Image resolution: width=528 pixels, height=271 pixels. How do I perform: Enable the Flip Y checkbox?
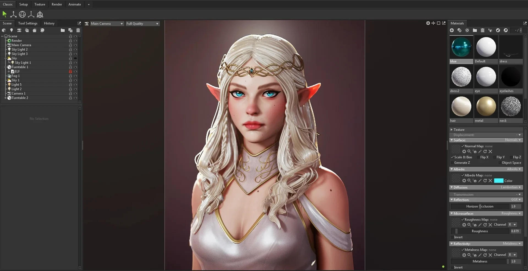click(x=495, y=157)
